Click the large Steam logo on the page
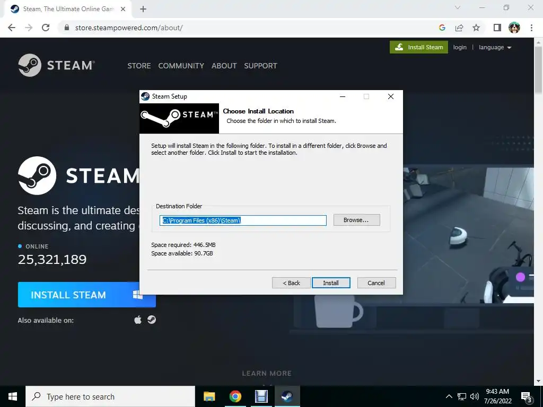 click(x=37, y=175)
